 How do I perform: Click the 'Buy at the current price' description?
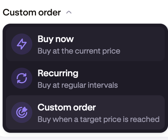(79, 51)
